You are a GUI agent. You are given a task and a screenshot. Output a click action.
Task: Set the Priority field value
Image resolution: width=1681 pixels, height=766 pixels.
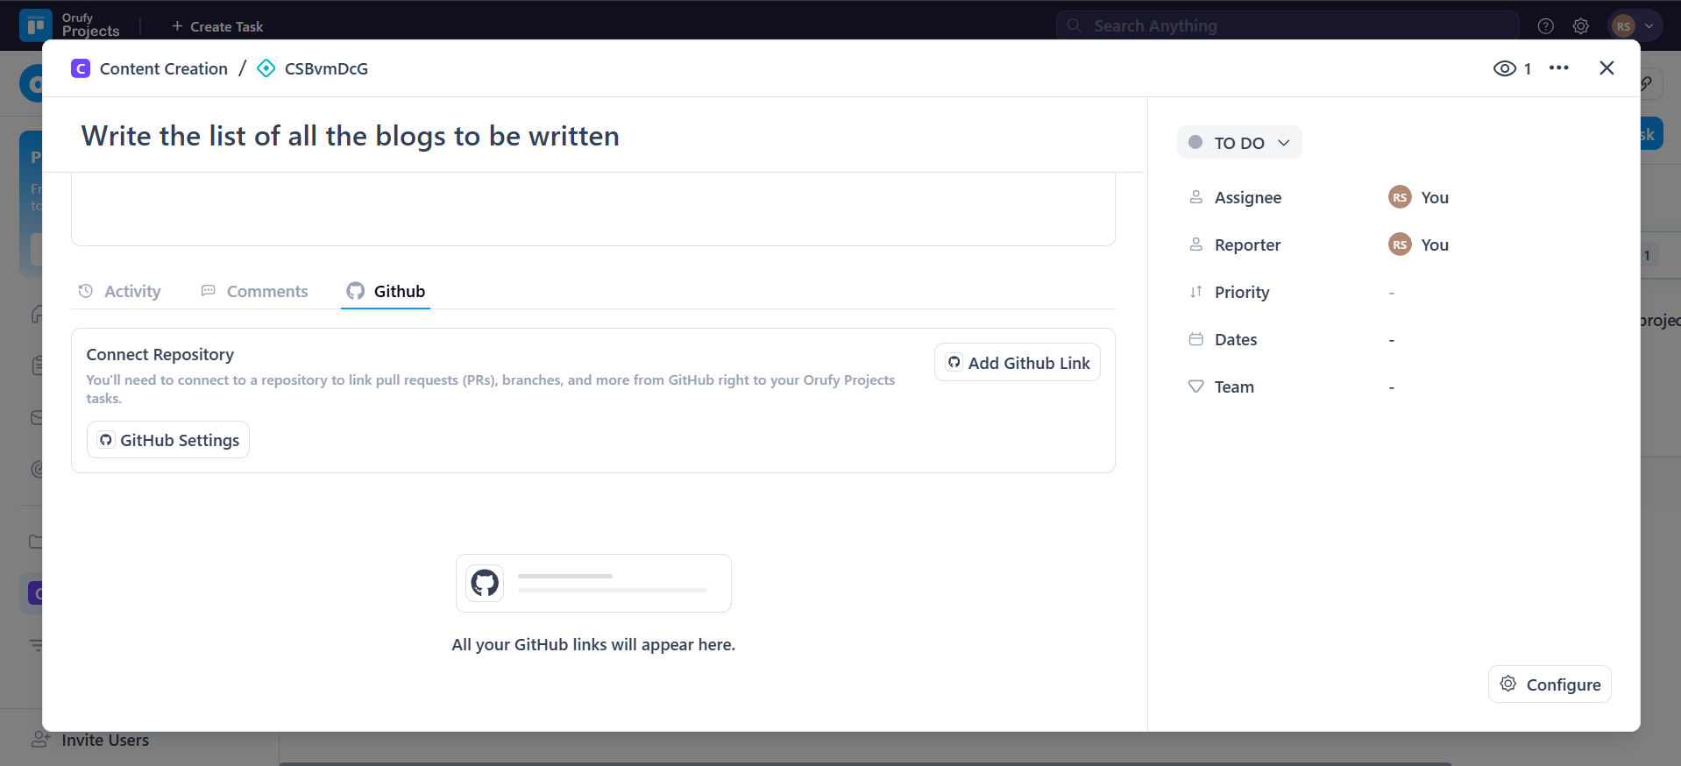[x=1391, y=293]
